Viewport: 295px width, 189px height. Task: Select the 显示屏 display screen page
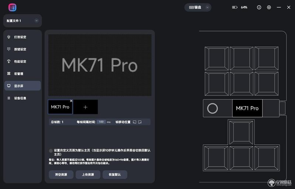tap(22, 86)
